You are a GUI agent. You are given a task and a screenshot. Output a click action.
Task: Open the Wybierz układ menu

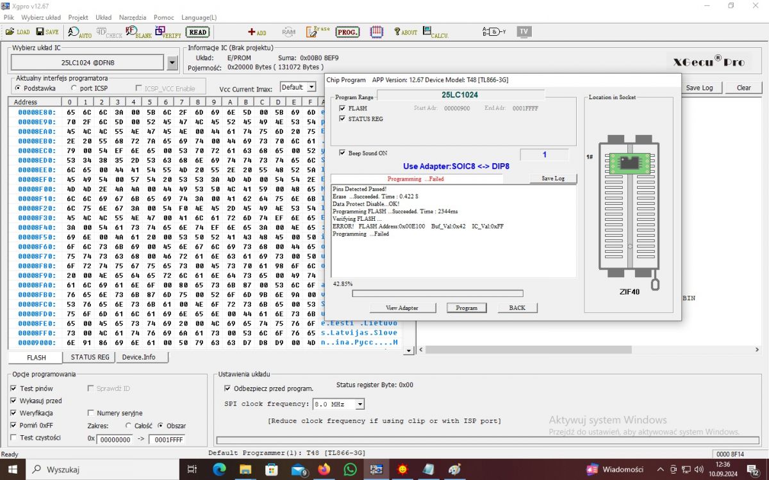(41, 17)
